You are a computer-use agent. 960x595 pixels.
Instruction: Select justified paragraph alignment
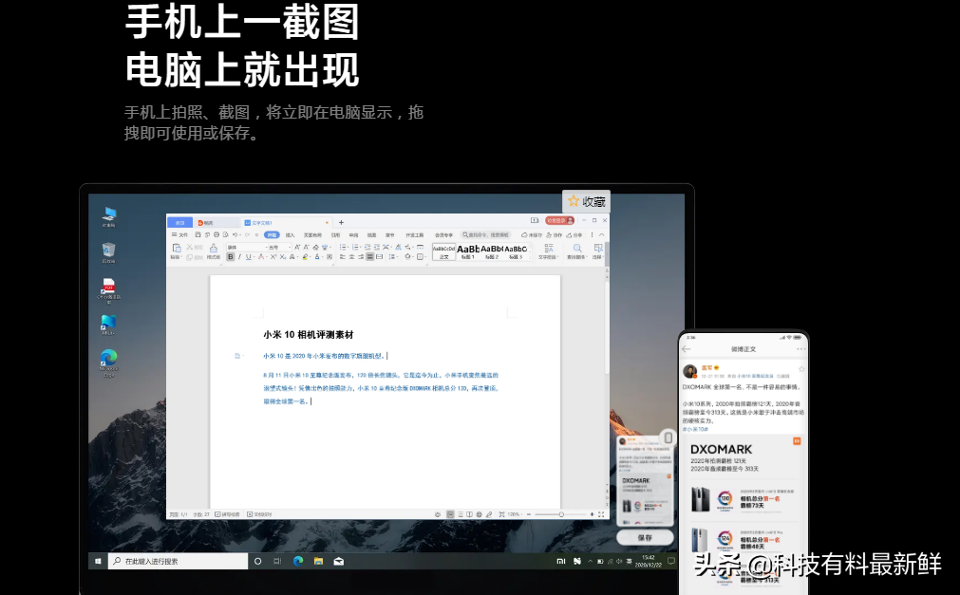(369, 256)
